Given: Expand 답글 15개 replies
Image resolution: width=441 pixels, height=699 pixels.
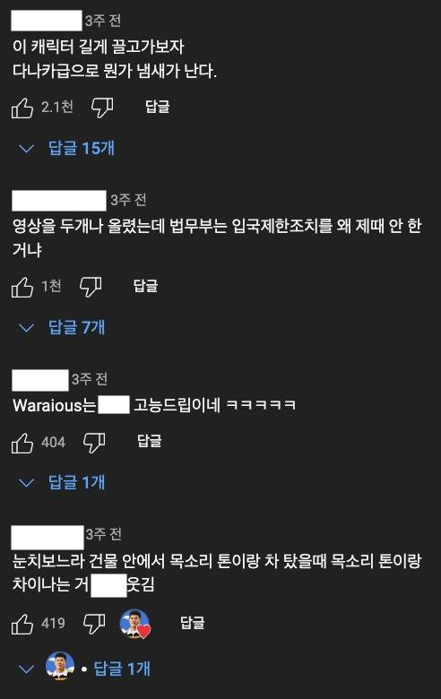Looking at the screenshot, I should point(66,148).
